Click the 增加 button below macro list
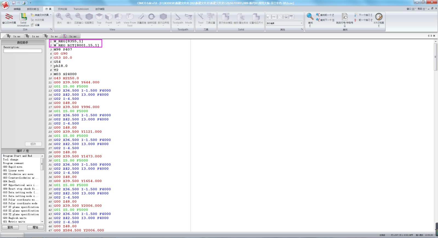This screenshot has height=238, width=438. [x=35, y=227]
